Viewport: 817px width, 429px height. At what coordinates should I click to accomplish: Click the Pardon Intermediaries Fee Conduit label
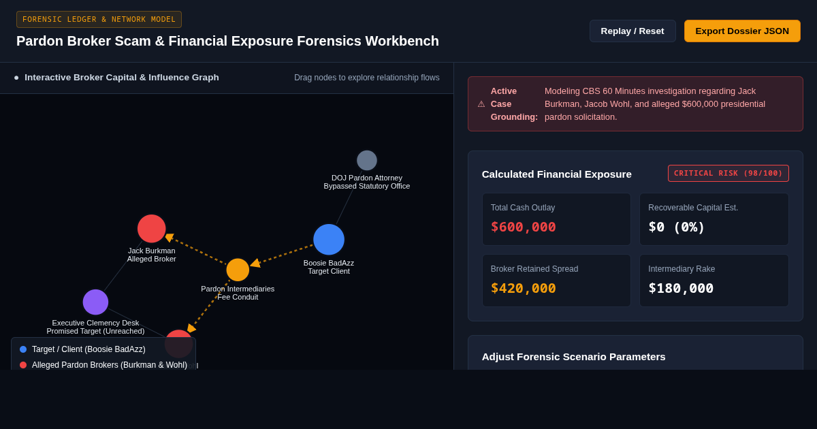point(238,293)
